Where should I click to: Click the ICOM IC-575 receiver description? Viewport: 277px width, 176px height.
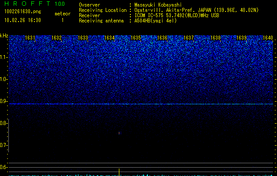click(177, 15)
